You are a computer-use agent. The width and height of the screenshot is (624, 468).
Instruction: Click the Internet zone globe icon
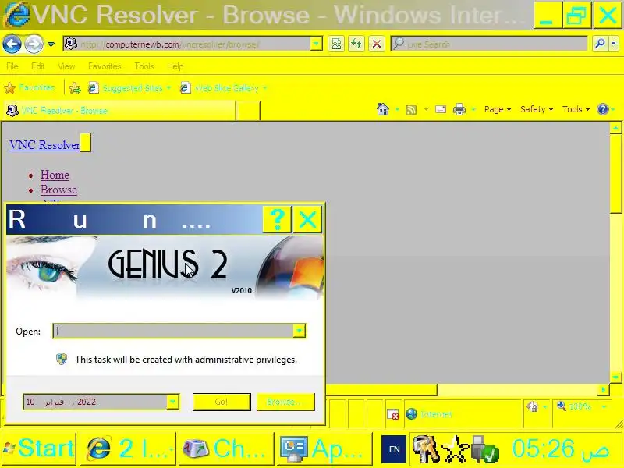[x=412, y=414]
